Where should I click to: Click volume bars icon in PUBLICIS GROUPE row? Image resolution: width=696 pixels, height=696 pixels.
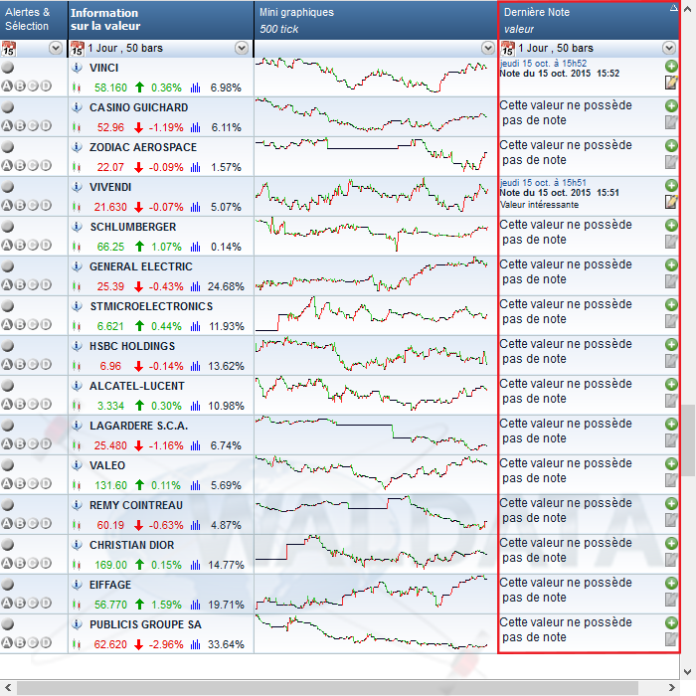point(195,644)
